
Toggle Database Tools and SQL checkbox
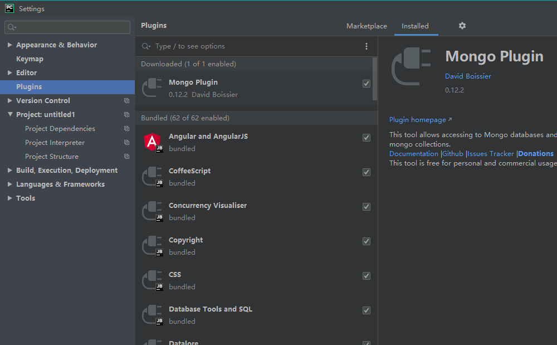click(x=367, y=310)
